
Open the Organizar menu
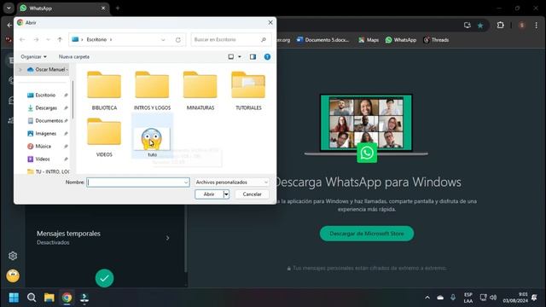(33, 57)
